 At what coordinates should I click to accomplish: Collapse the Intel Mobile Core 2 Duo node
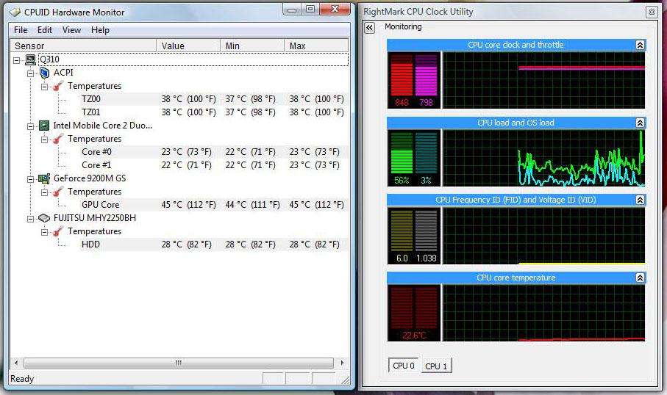pos(30,126)
